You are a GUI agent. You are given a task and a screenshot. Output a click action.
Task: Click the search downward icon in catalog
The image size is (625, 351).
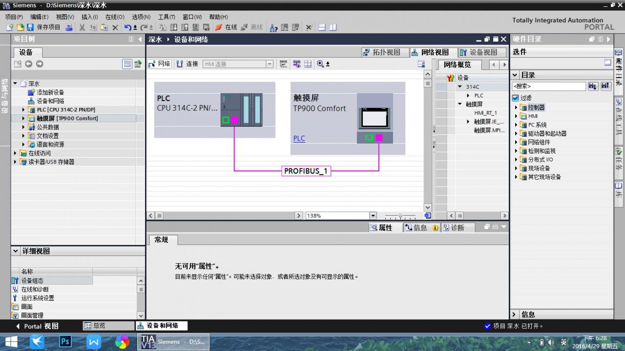(593, 86)
